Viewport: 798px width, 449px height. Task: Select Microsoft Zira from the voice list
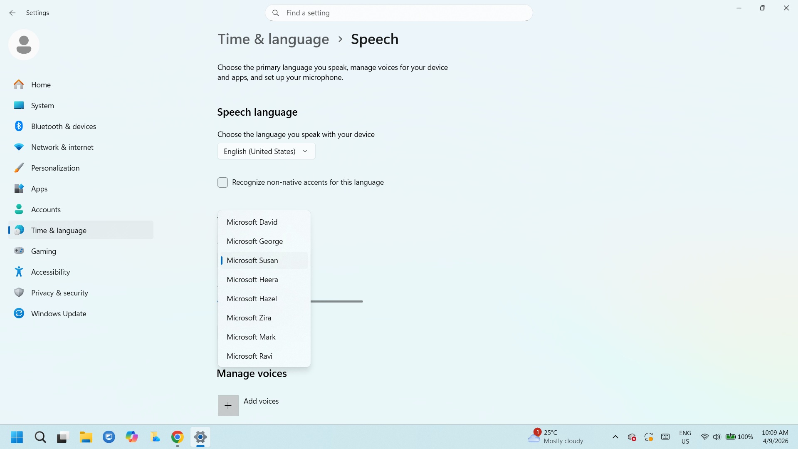pyautogui.click(x=249, y=318)
